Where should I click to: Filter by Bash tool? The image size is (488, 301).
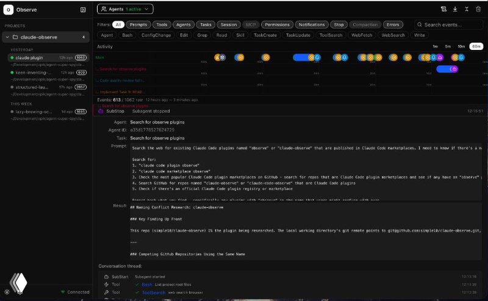127,35
